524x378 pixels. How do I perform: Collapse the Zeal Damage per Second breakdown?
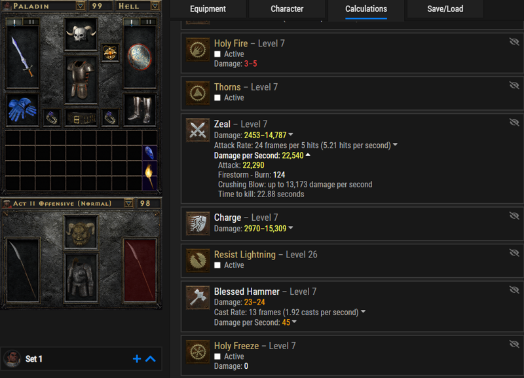pyautogui.click(x=308, y=155)
